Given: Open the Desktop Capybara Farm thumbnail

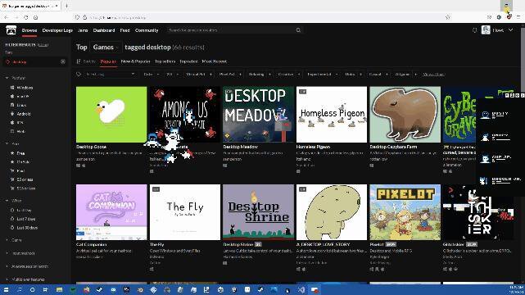Looking at the screenshot, I should (x=405, y=115).
